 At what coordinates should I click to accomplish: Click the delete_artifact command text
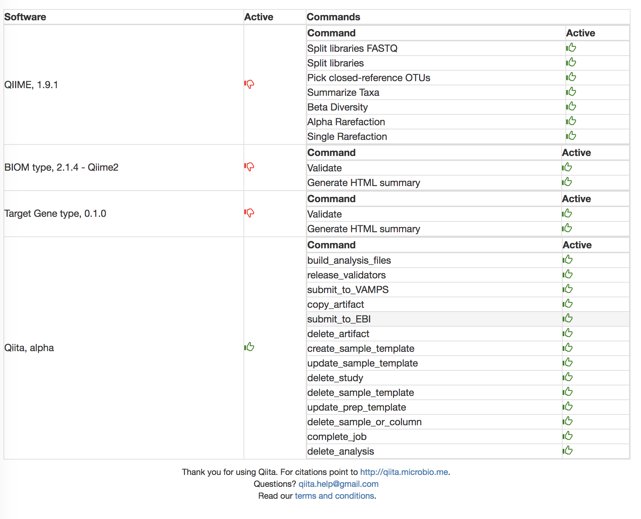pyautogui.click(x=338, y=334)
